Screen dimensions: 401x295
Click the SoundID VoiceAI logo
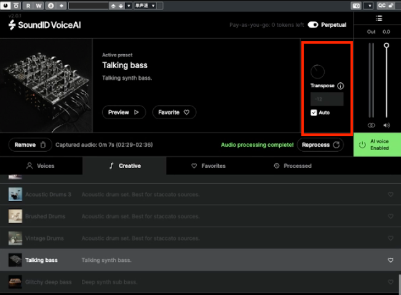pyautogui.click(x=44, y=25)
